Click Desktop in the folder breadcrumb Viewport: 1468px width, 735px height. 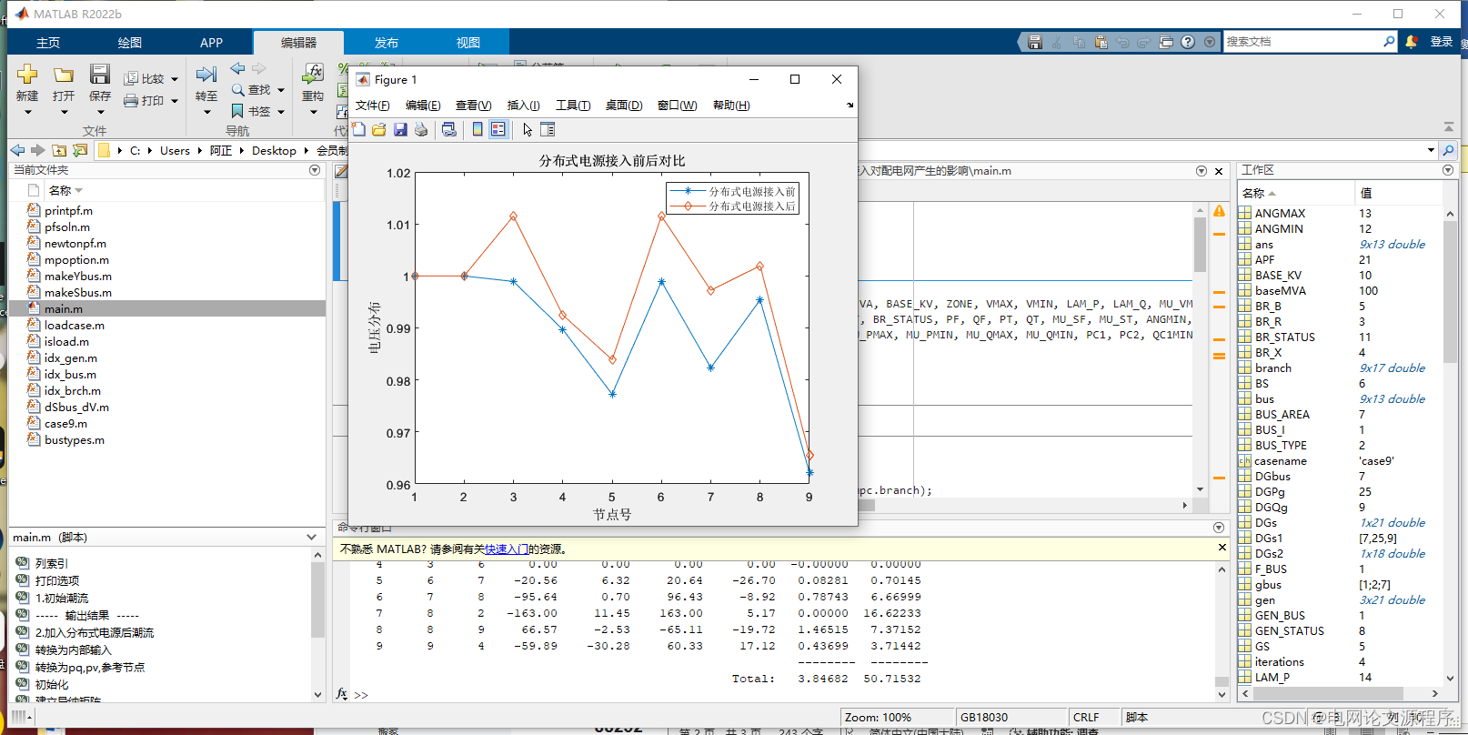[x=274, y=151]
